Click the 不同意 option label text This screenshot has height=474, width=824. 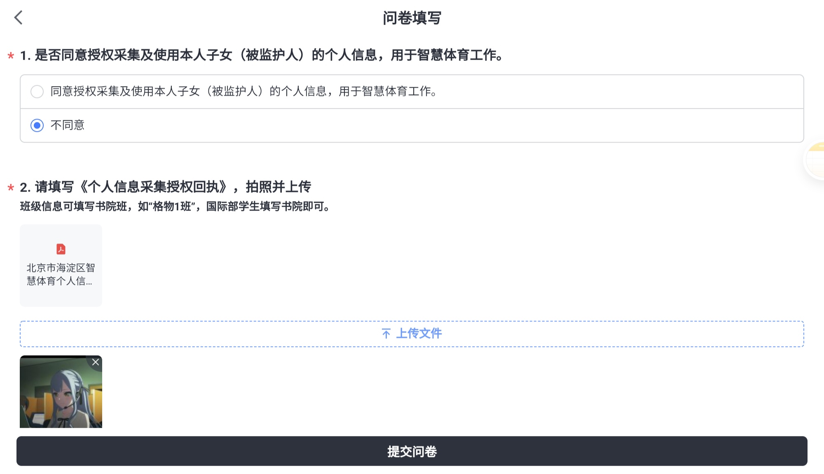click(68, 125)
